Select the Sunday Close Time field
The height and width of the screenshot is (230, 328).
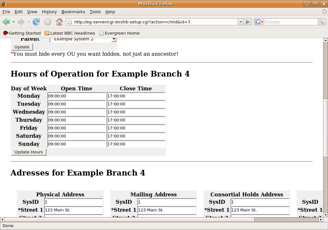[x=136, y=144]
